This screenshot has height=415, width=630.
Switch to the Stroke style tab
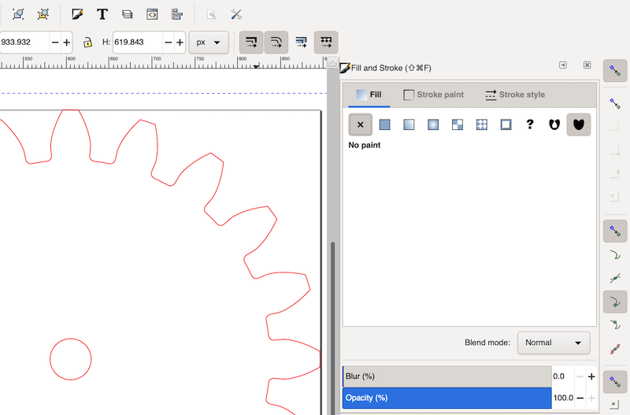pos(515,94)
